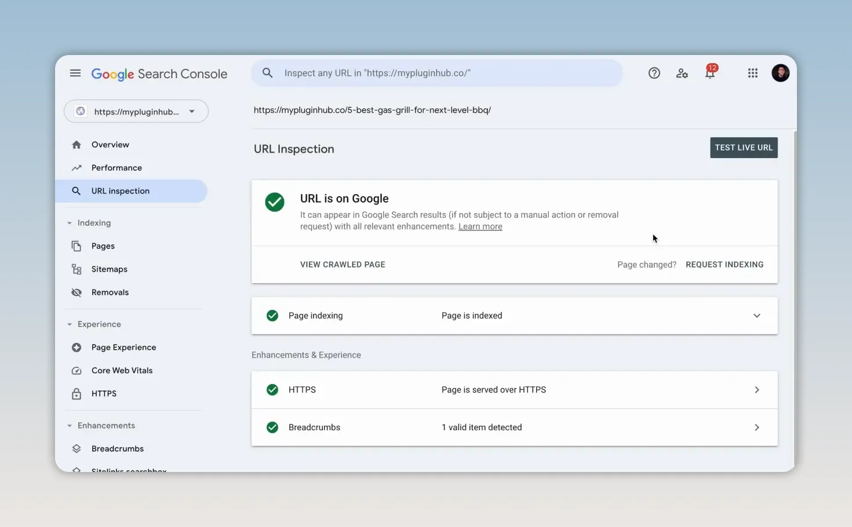Expand the Page indexing details chevron
The width and height of the screenshot is (852, 527).
click(757, 316)
